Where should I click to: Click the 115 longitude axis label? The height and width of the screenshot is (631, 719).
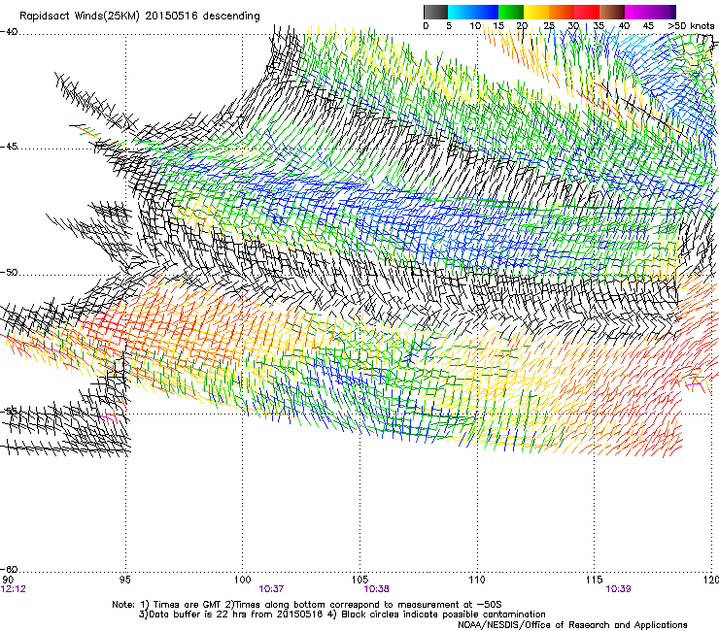coord(595,581)
